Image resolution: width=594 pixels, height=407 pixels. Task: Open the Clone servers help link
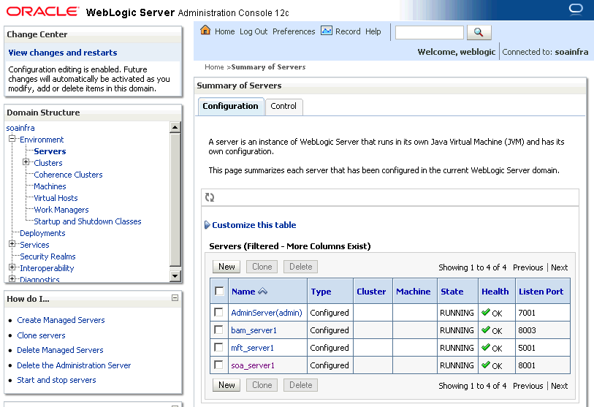41,335
